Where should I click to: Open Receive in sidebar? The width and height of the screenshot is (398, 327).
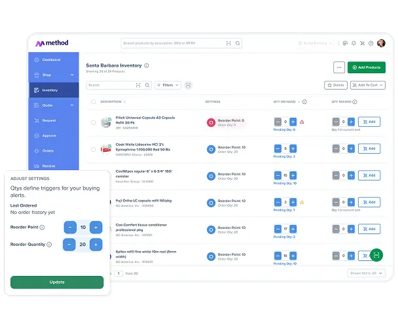(x=54, y=166)
